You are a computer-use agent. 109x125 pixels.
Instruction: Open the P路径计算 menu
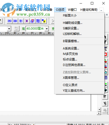click(14, 10)
